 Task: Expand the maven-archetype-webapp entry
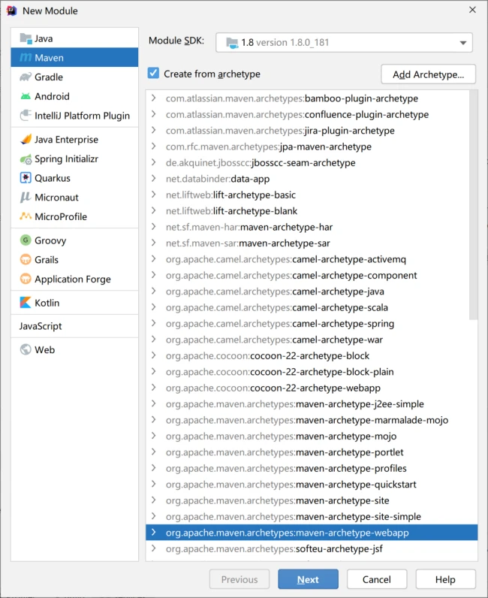(x=153, y=533)
